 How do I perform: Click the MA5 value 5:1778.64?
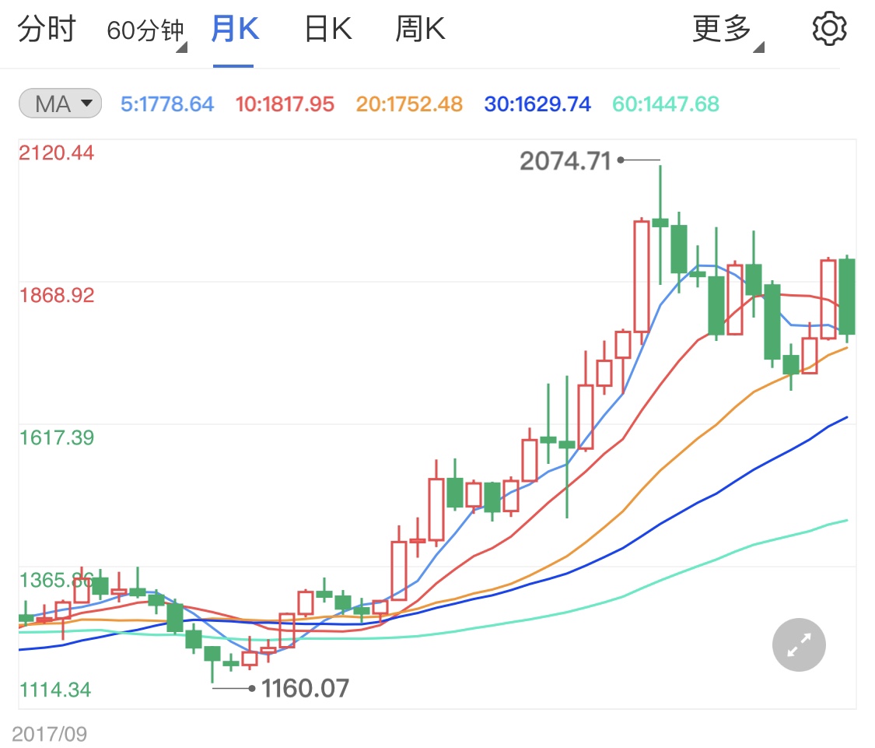(167, 104)
